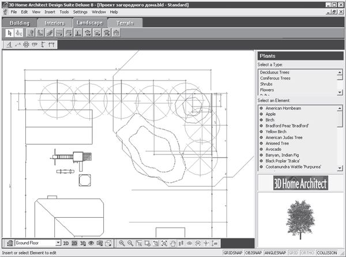Click the zoom out magnifier icon
Image resolution: width=346 pixels, height=257 pixels.
click(x=130, y=243)
